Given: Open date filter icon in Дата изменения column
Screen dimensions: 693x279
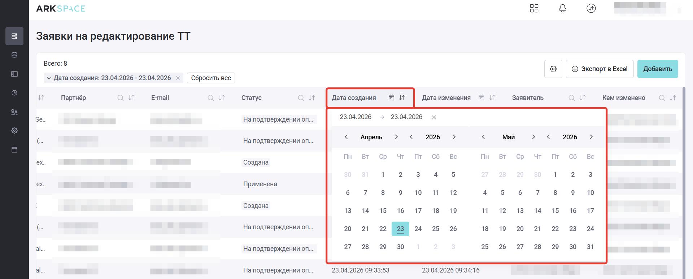Looking at the screenshot, I should [x=481, y=98].
